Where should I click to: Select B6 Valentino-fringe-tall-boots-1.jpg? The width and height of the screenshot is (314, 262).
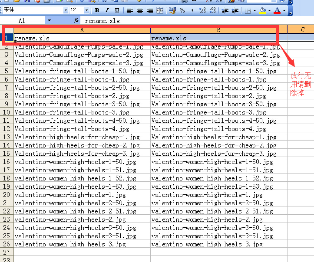219,79
